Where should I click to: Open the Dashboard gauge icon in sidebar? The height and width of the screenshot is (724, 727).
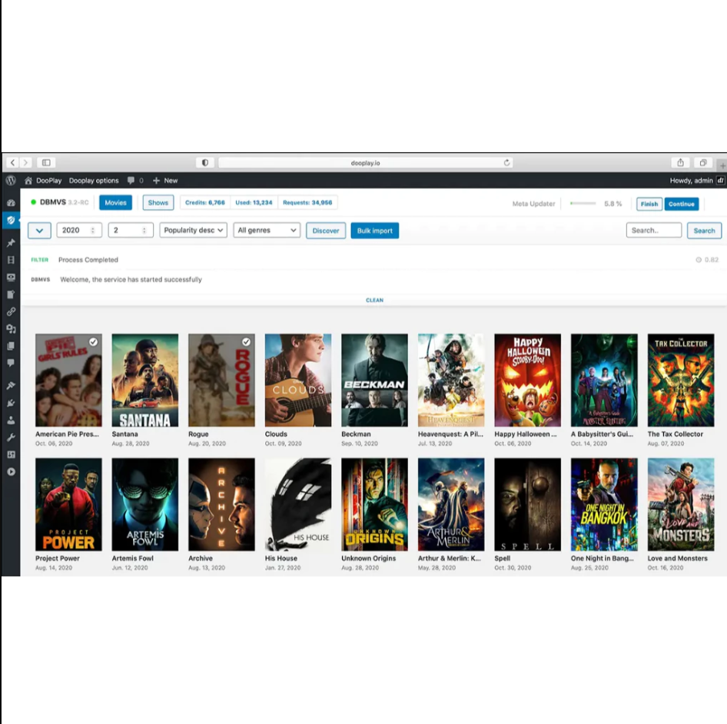(11, 203)
